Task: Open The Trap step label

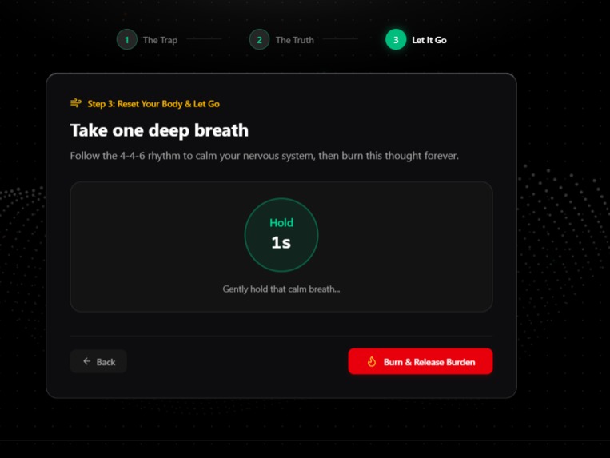Action: click(160, 40)
